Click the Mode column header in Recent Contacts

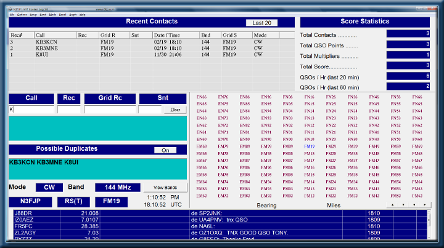(266, 35)
